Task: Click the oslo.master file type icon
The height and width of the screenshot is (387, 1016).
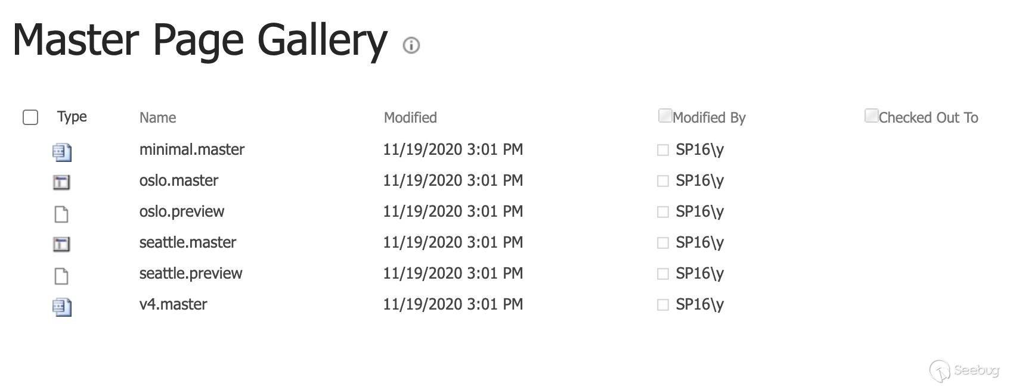Action: 61,182
